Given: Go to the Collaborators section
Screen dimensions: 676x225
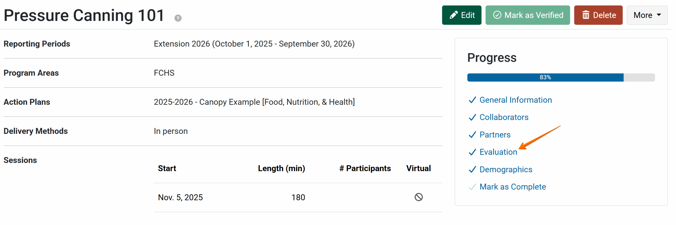Looking at the screenshot, I should 504,118.
